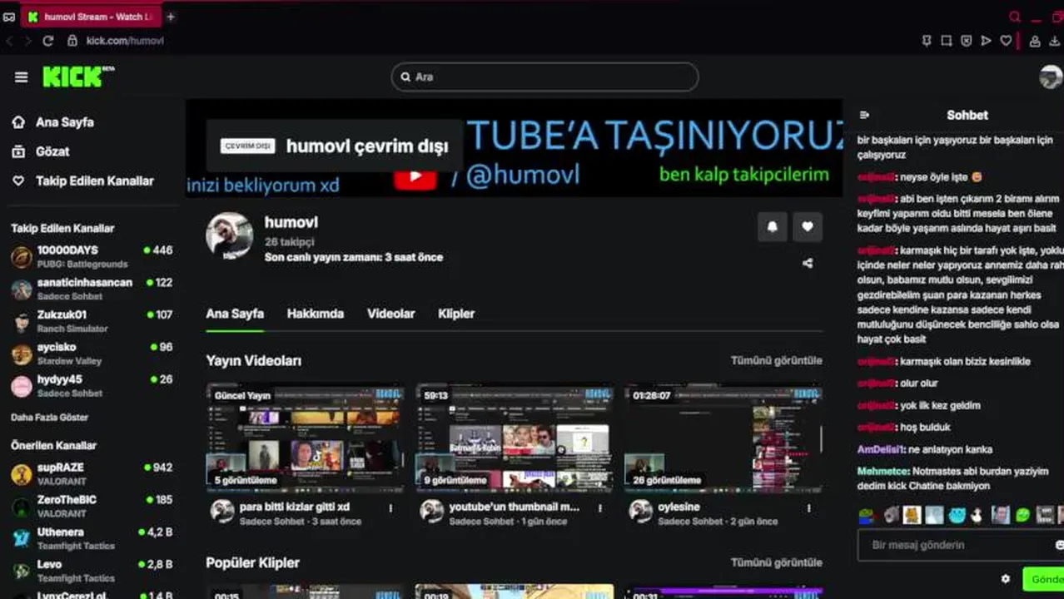Collapse the Sohbet chat panel

coord(864,116)
